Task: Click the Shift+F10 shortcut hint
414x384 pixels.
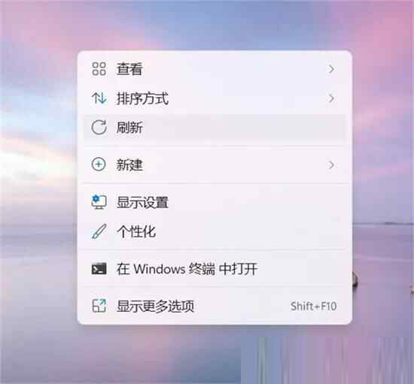Action: 313,307
